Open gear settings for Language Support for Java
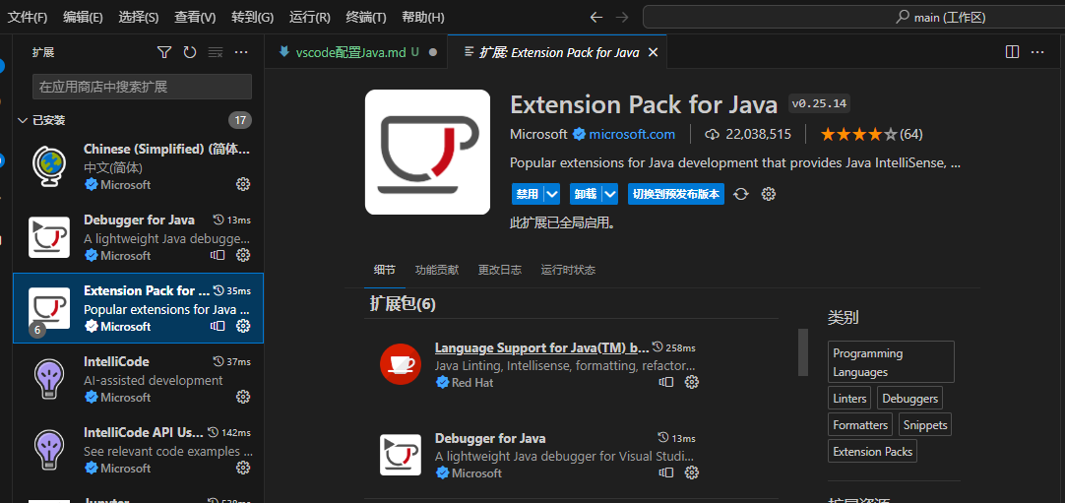1065x503 pixels. (691, 382)
